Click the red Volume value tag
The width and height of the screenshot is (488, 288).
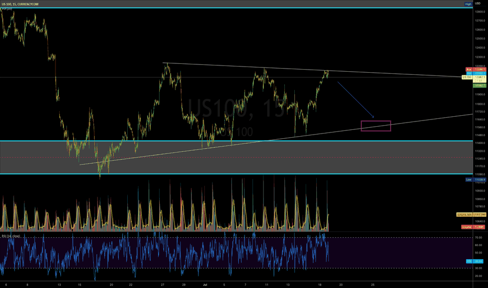tap(473, 227)
